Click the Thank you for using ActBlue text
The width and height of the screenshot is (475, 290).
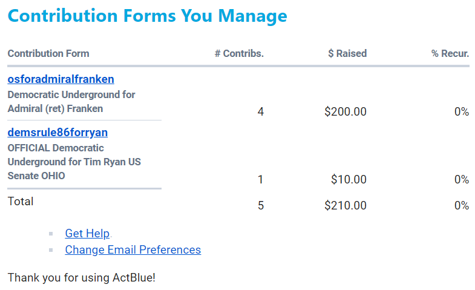pyautogui.click(x=82, y=278)
